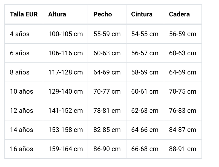Click the Cadera column header
The image size is (219, 167).
(179, 14)
